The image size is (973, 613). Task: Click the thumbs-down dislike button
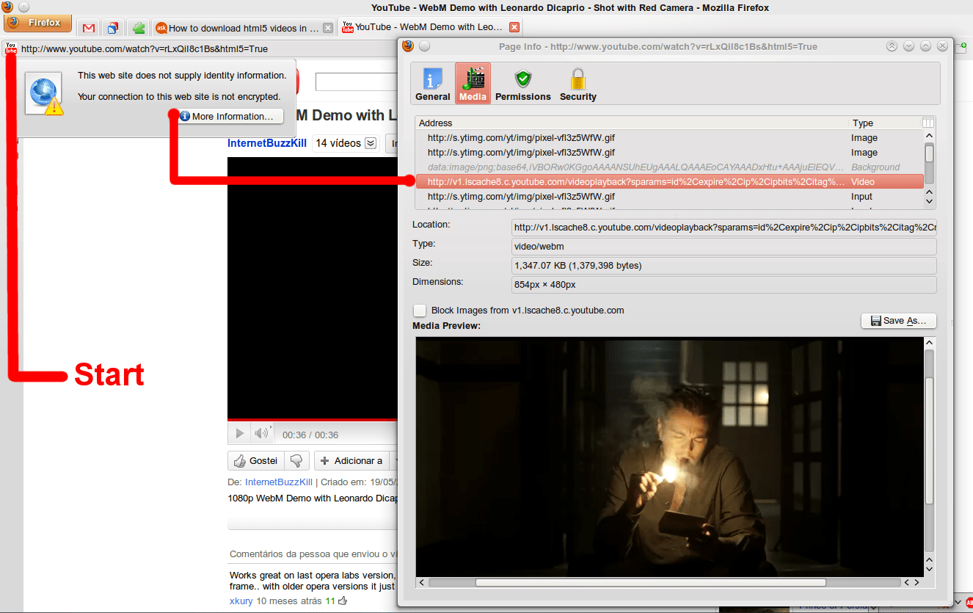297,461
